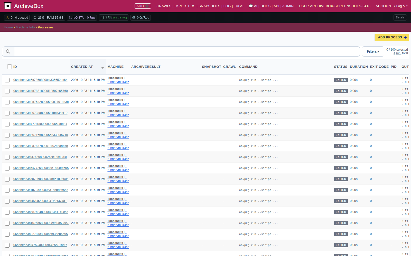Open runnervm8k3b6 machine in first row
Image resolution: width=411 pixels, height=256 pixels.
coord(118,82)
